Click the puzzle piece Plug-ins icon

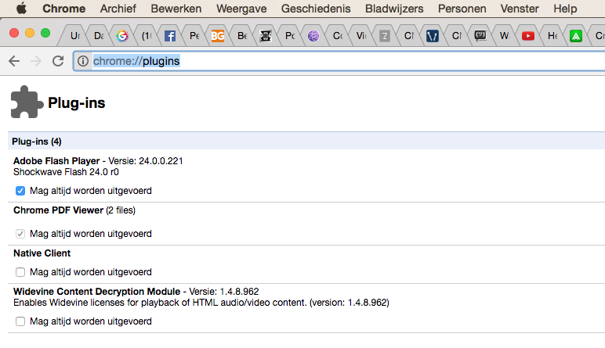tap(26, 102)
